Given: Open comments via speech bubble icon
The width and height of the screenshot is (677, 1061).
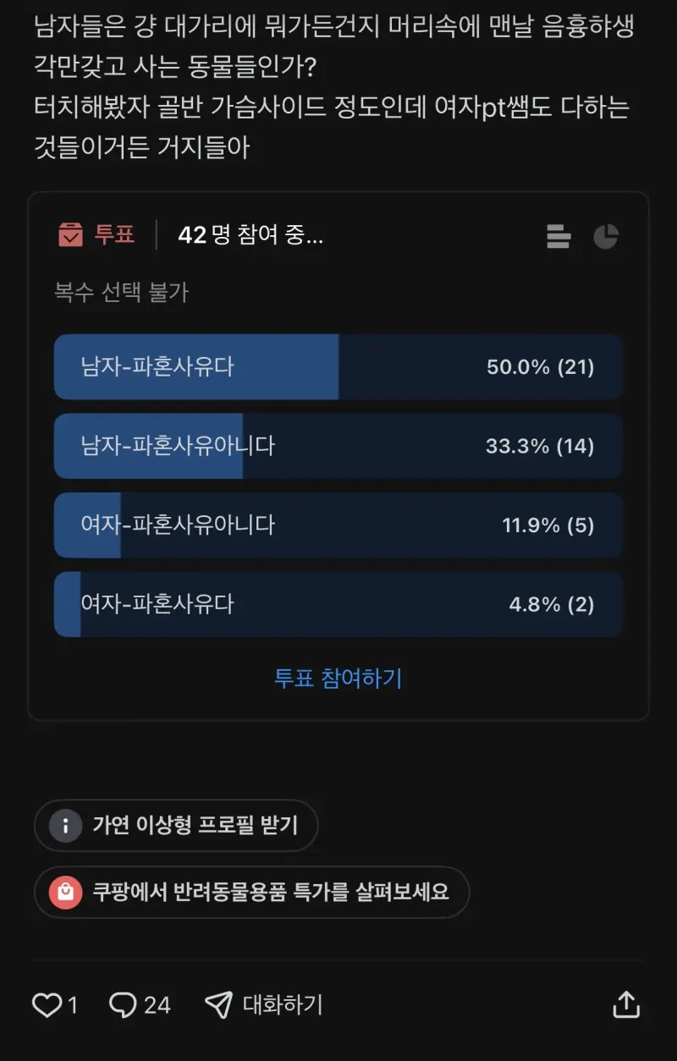Looking at the screenshot, I should (124, 1004).
